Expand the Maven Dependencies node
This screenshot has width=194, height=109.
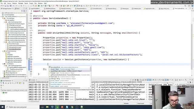[x=3, y=73]
